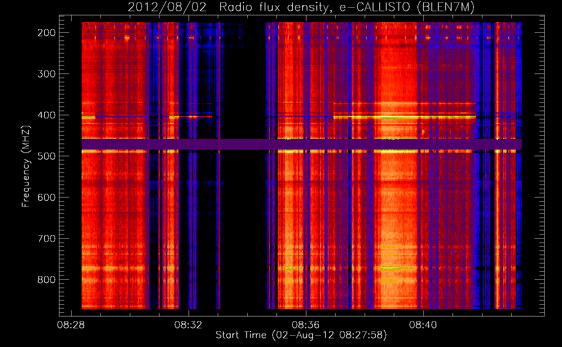Click the 08:28 time axis label
Screen dimensions: 562x347
[71, 325]
